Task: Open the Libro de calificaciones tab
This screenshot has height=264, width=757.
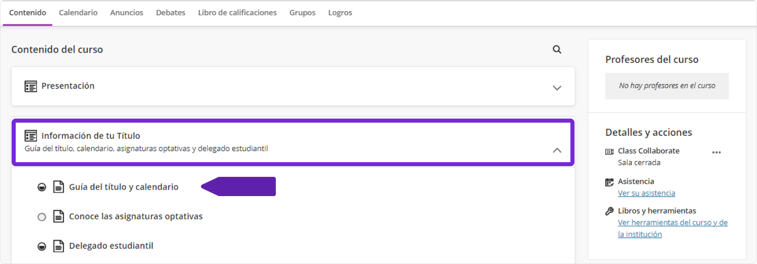Action: tap(237, 13)
